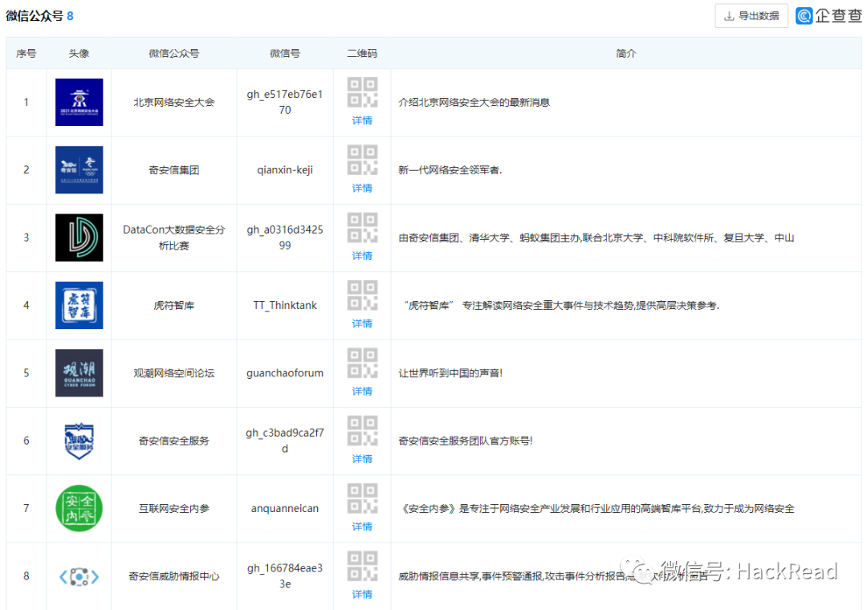Click the QR code icon for 互联网安全内参

(x=362, y=499)
